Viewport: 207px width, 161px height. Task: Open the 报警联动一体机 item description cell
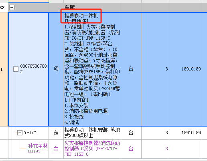coord(92,69)
